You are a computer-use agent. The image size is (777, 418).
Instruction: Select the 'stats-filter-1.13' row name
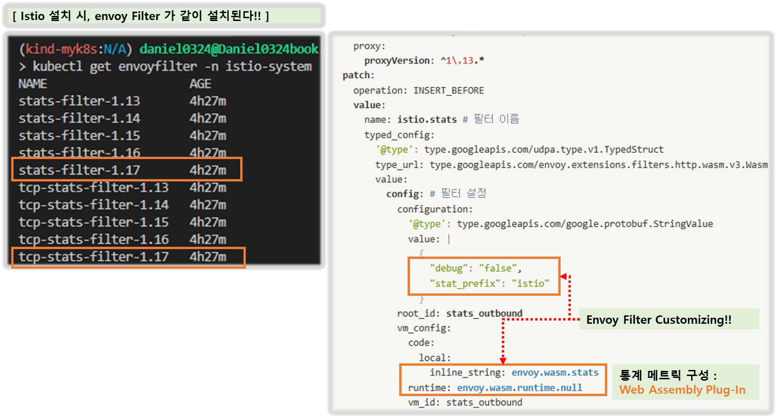(79, 101)
